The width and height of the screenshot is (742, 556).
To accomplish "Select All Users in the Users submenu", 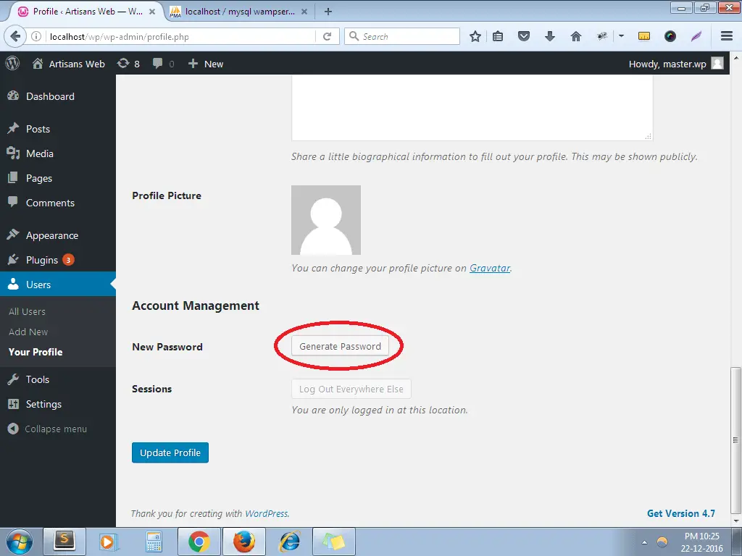I will pos(27,311).
